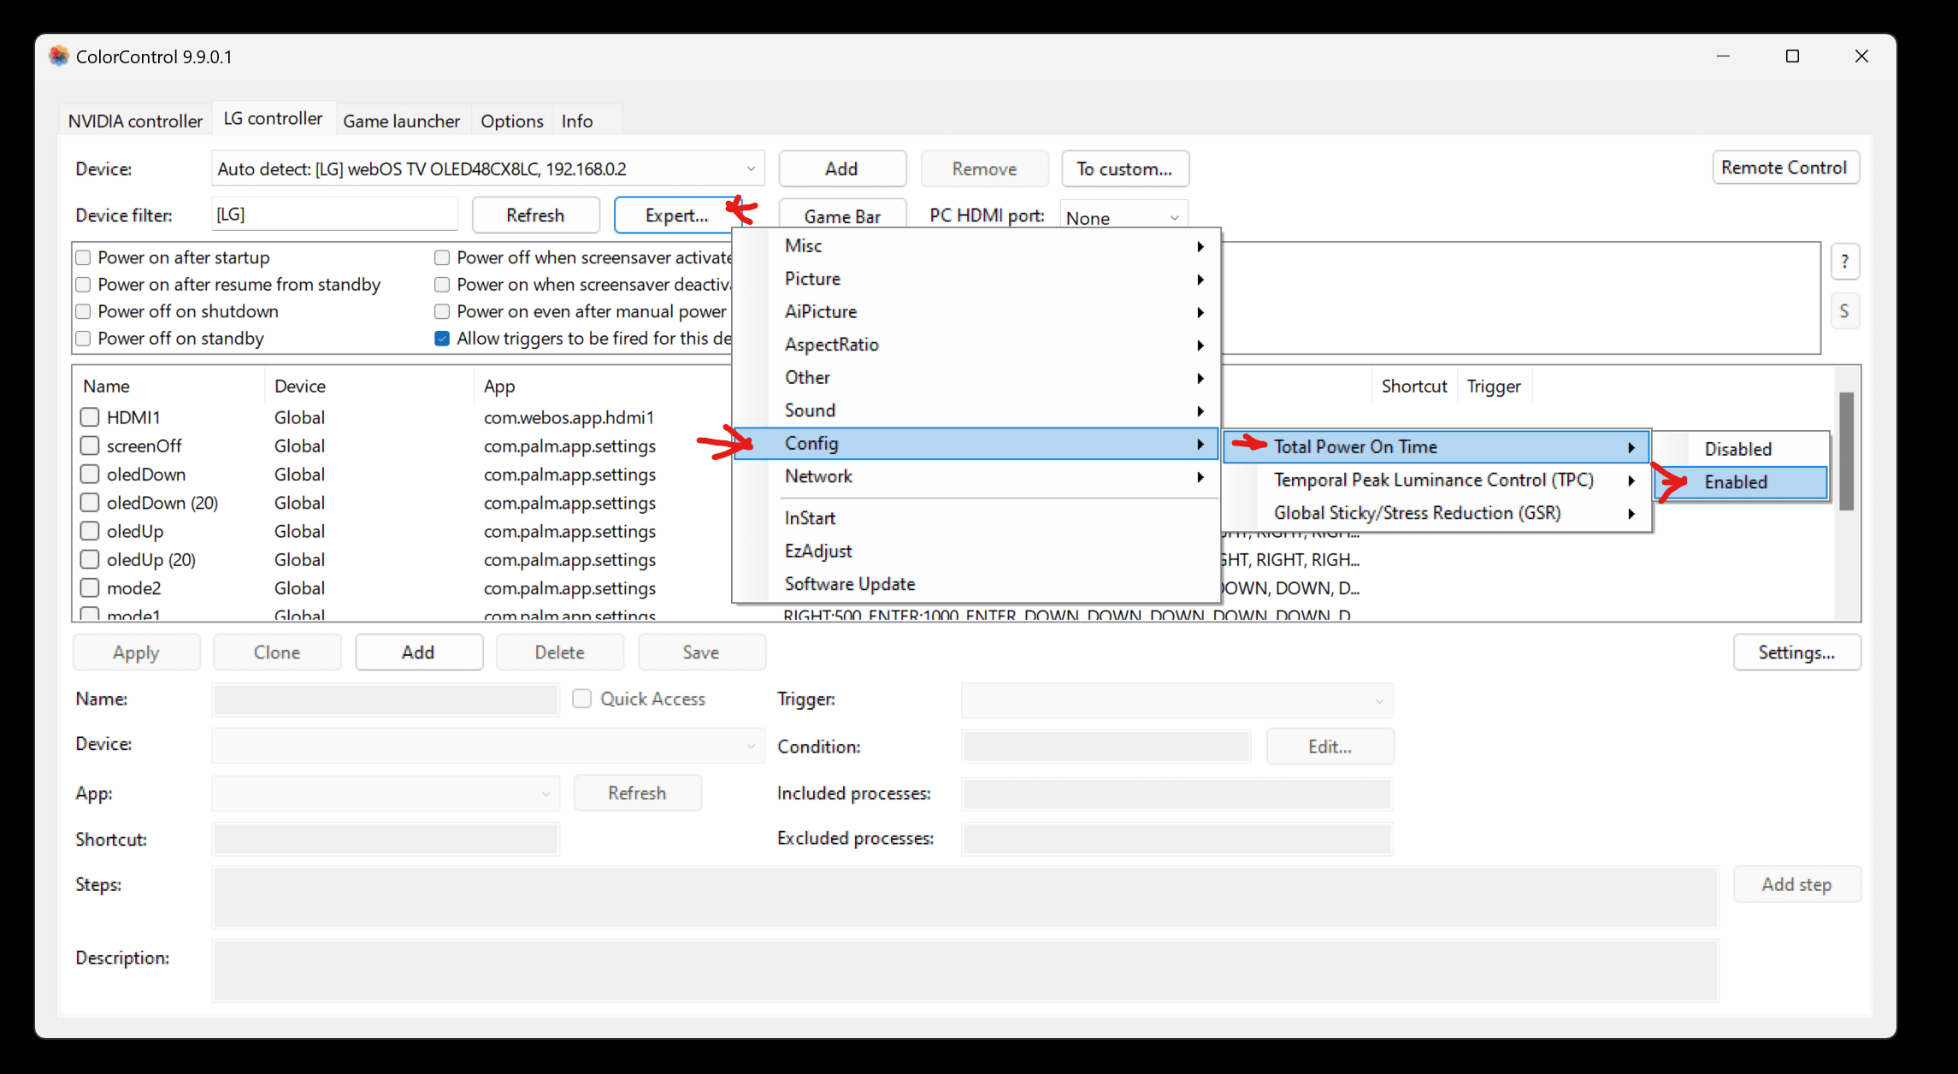Click the preset Name input field
Screen dimensions: 1958x1074
coord(385,699)
